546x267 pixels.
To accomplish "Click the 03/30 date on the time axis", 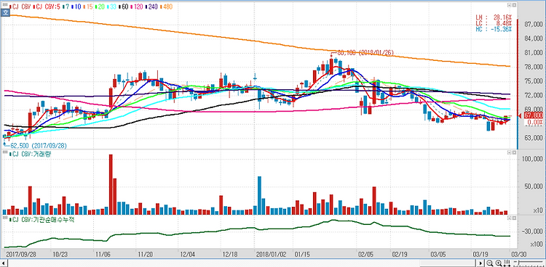I will click(518, 254).
